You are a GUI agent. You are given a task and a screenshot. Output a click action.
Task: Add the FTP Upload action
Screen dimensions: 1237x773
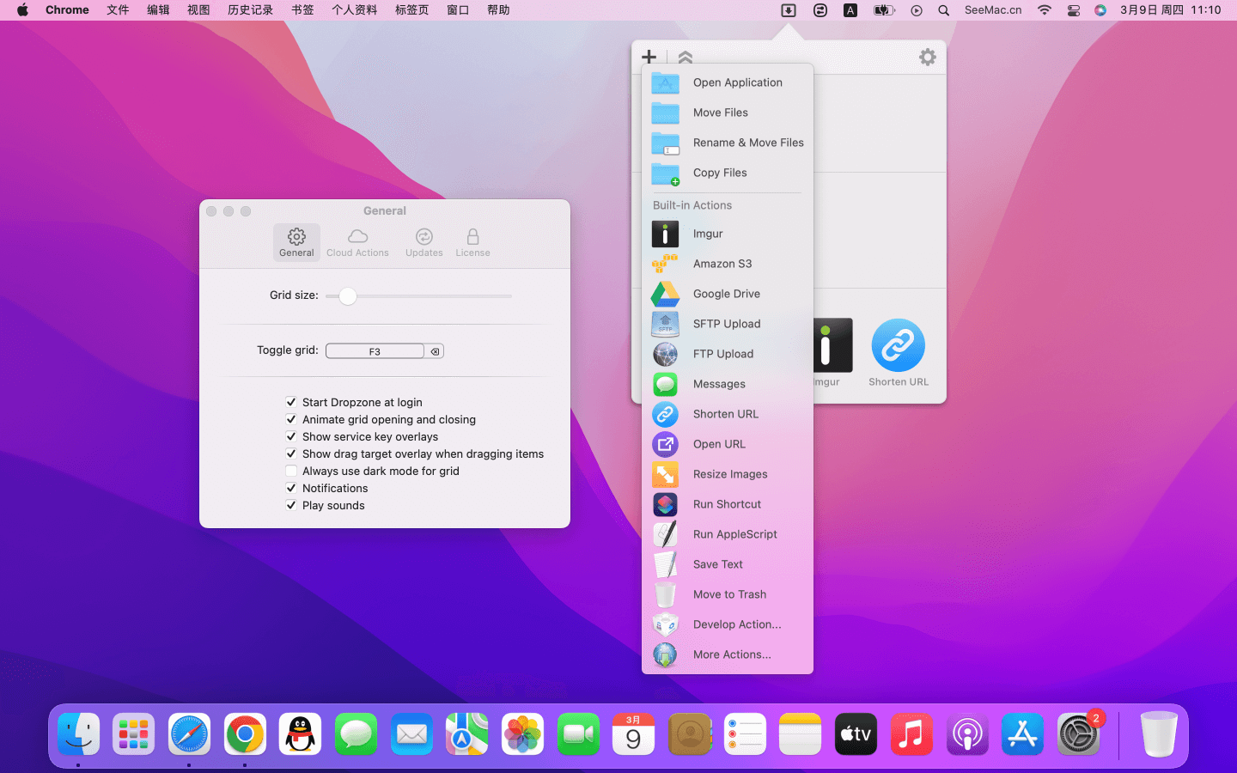pyautogui.click(x=727, y=354)
